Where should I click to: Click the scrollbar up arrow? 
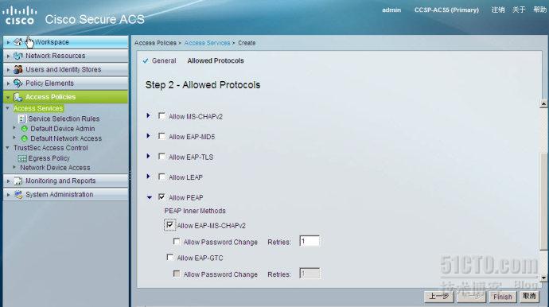[x=543, y=103]
